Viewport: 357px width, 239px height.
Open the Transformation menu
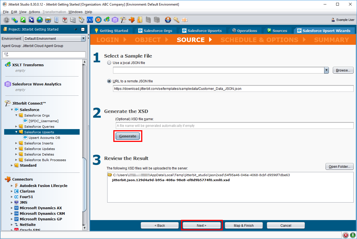tap(54, 12)
